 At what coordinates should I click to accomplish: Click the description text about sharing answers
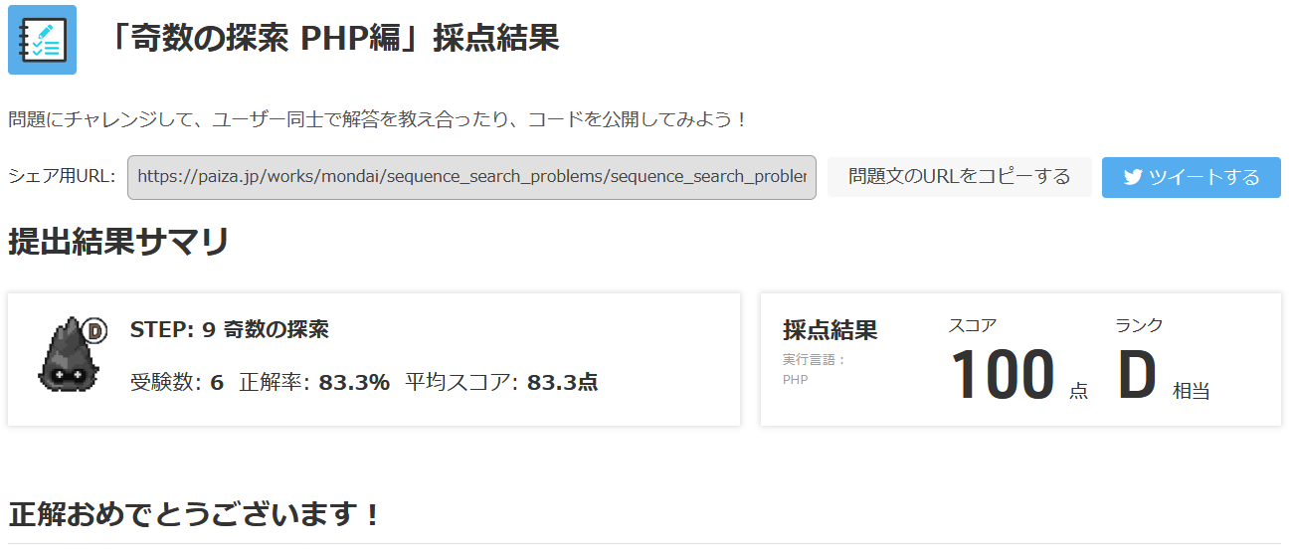(x=378, y=120)
